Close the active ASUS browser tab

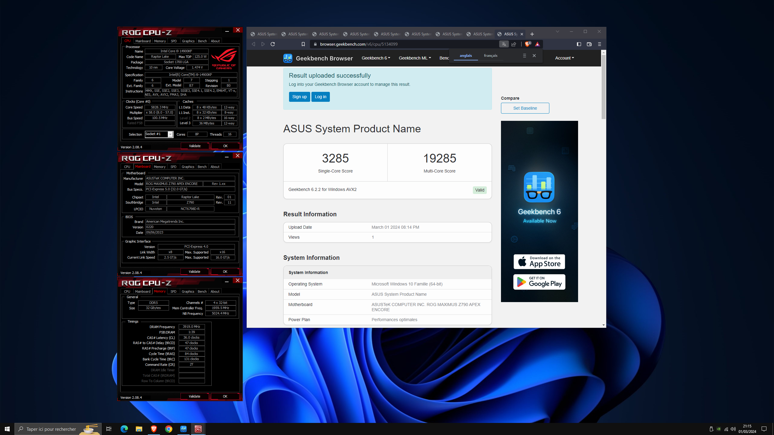pyautogui.click(x=522, y=34)
